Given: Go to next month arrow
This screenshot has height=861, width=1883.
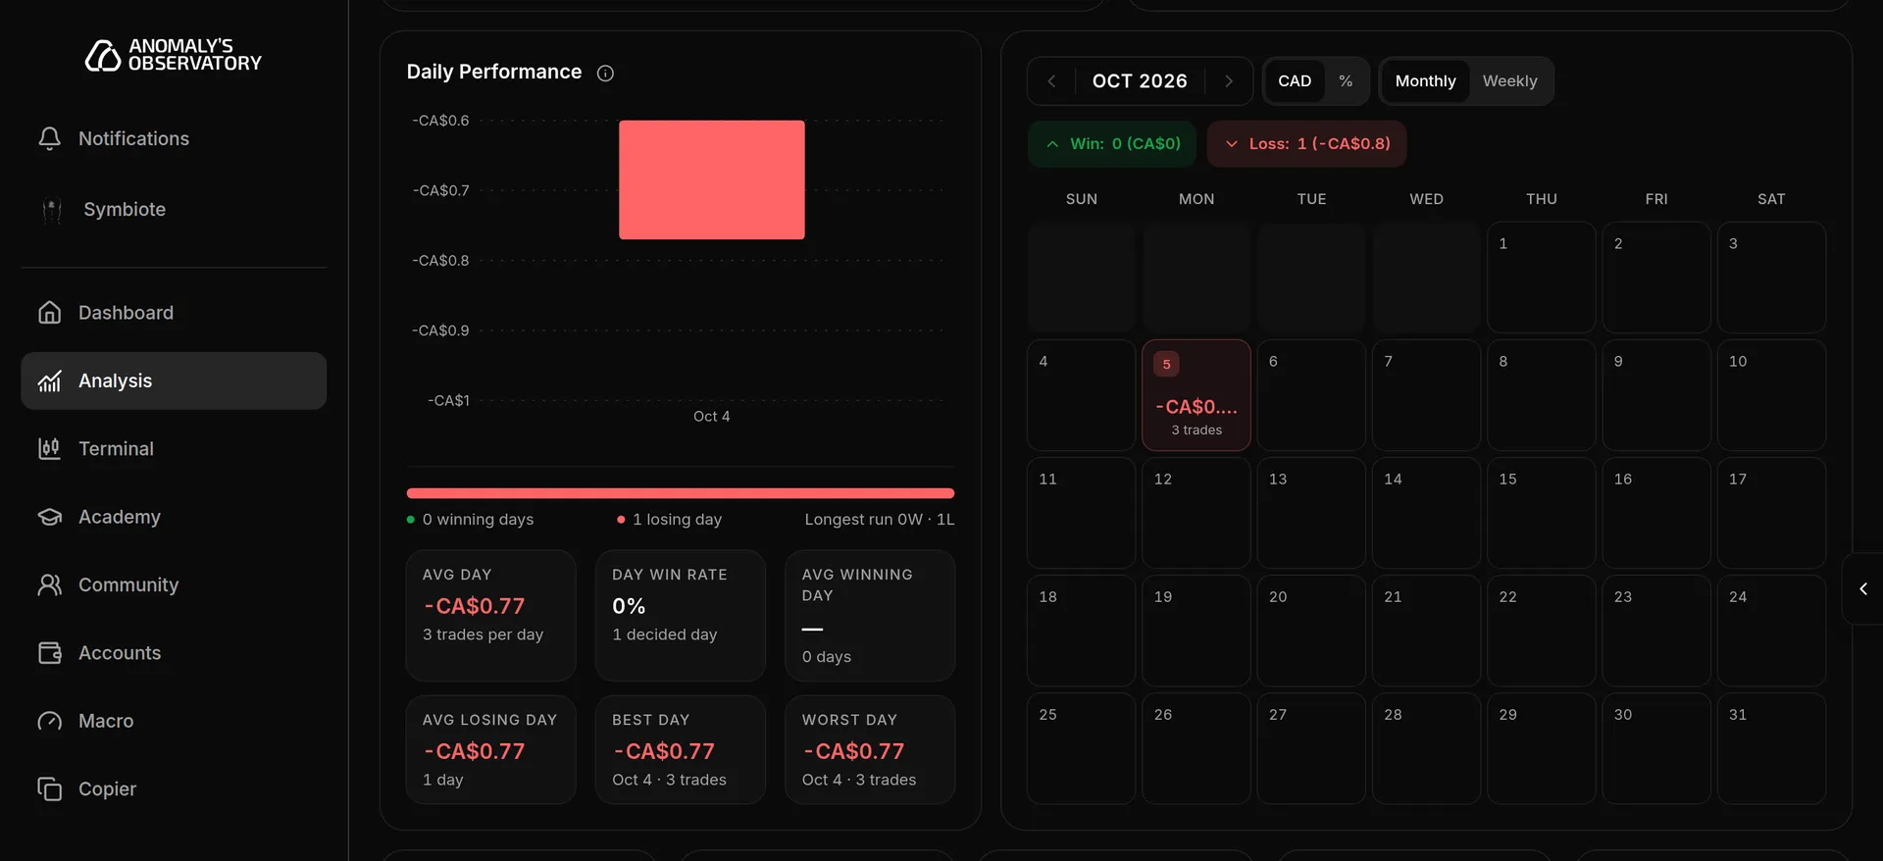Looking at the screenshot, I should point(1229,81).
